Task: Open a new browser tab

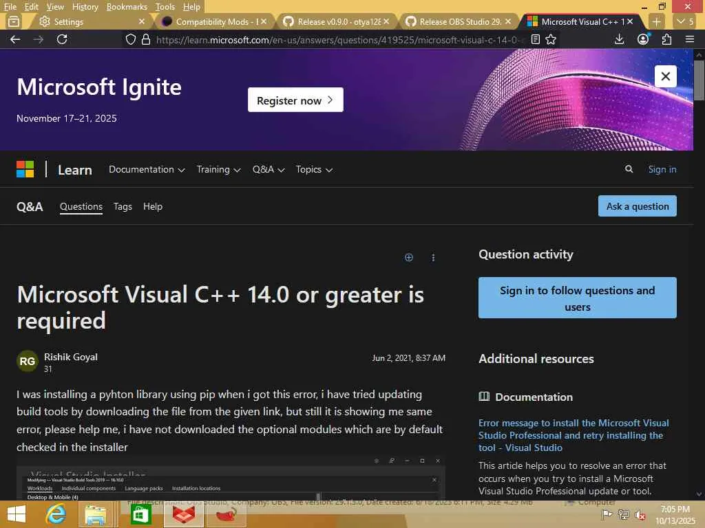Action: [656, 21]
